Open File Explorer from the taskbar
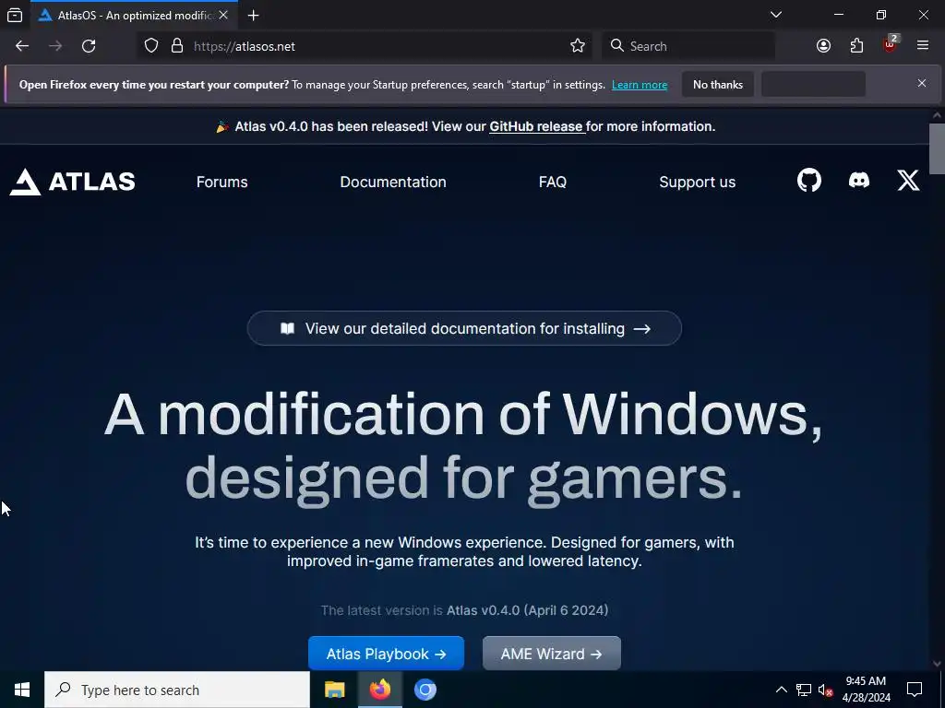Viewport: 945px width, 708px height. (x=334, y=690)
